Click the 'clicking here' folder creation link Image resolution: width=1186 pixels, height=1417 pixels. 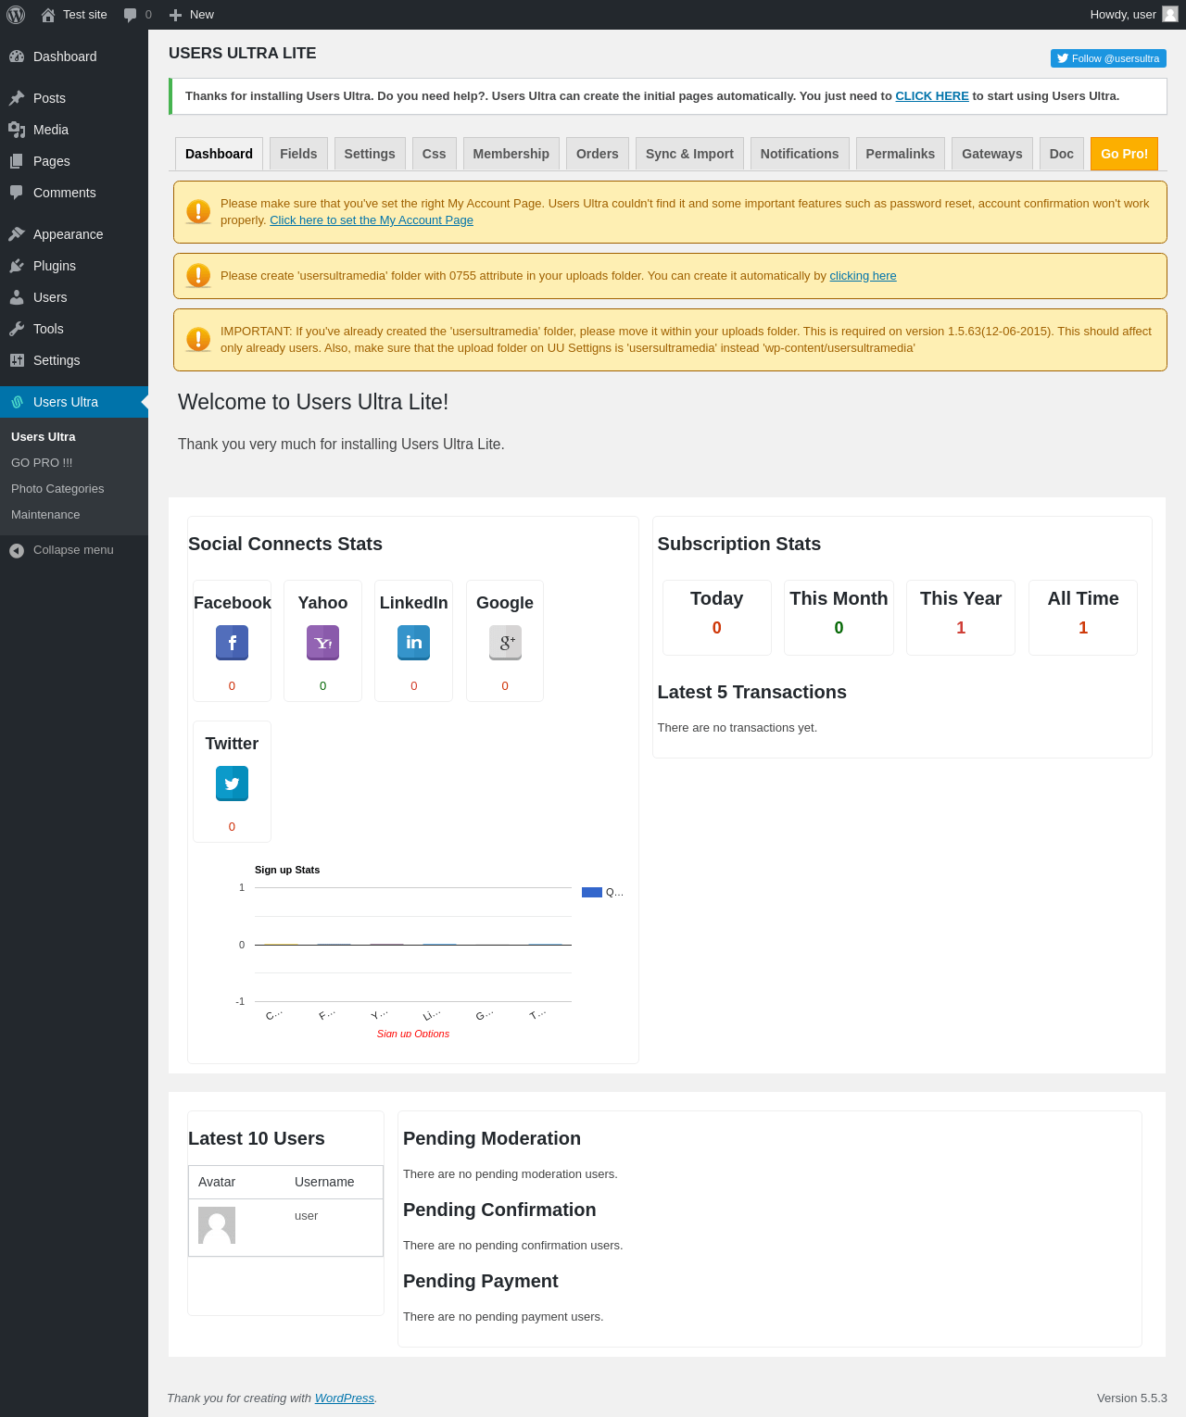pos(863,276)
